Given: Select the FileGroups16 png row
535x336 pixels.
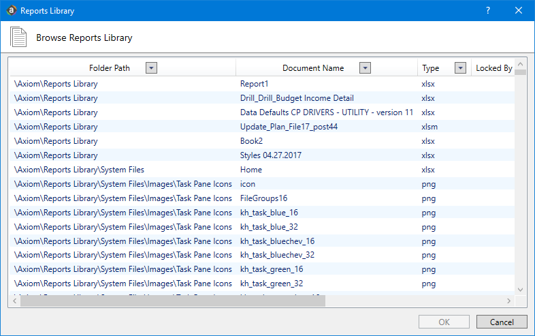Looking at the screenshot, I should (263, 198).
